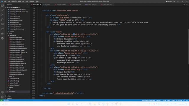189x106 pixels.
Task: Open the Edit menu
Action: (x=9, y=1)
